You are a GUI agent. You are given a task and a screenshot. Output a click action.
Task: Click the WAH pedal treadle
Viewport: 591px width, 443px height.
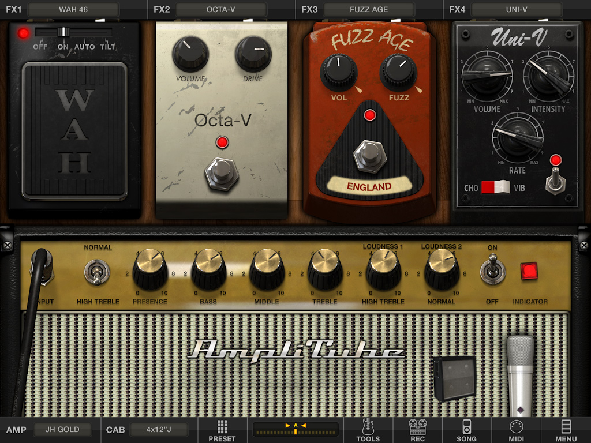(x=74, y=131)
